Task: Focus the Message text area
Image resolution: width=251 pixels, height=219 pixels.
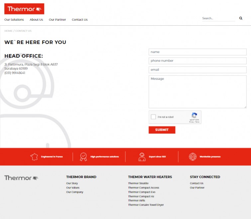Action: (x=197, y=92)
